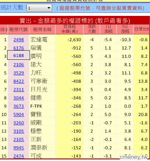Select the stock name 力旺

click(x=36, y=73)
